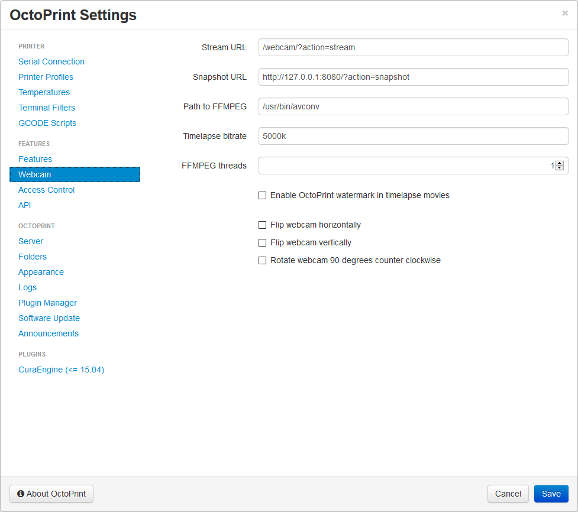Go to API settings
The height and width of the screenshot is (512, 578).
25,205
